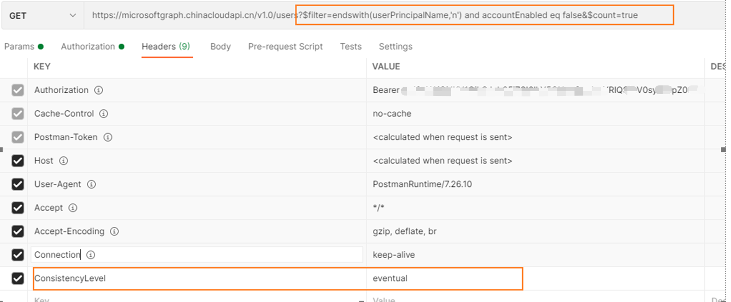Go to the Settings tab
The width and height of the screenshot is (731, 302).
point(395,47)
